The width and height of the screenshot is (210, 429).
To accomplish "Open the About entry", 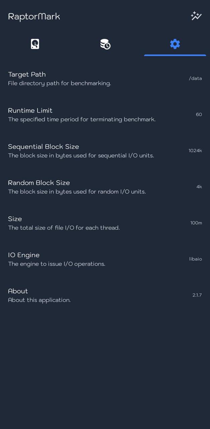I will click(x=18, y=291).
